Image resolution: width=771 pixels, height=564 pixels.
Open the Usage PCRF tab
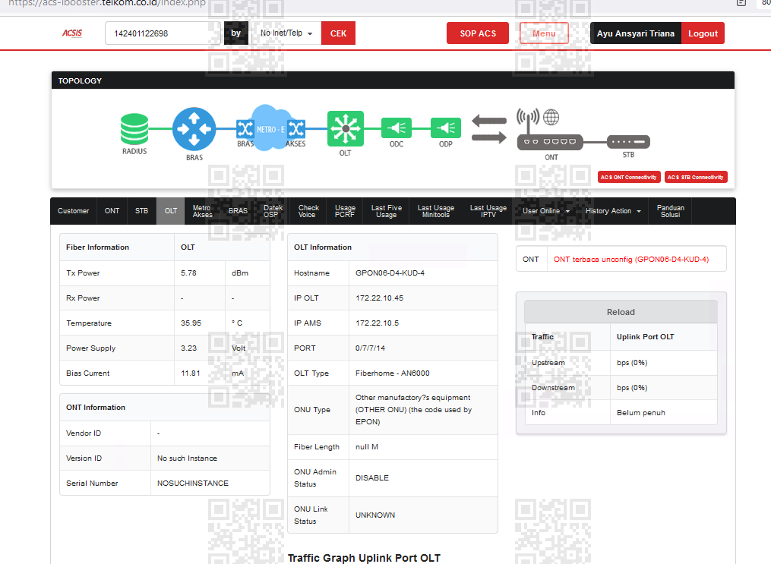coord(345,211)
